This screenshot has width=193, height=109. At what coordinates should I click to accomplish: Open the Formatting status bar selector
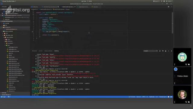pyautogui.click(x=163, y=97)
